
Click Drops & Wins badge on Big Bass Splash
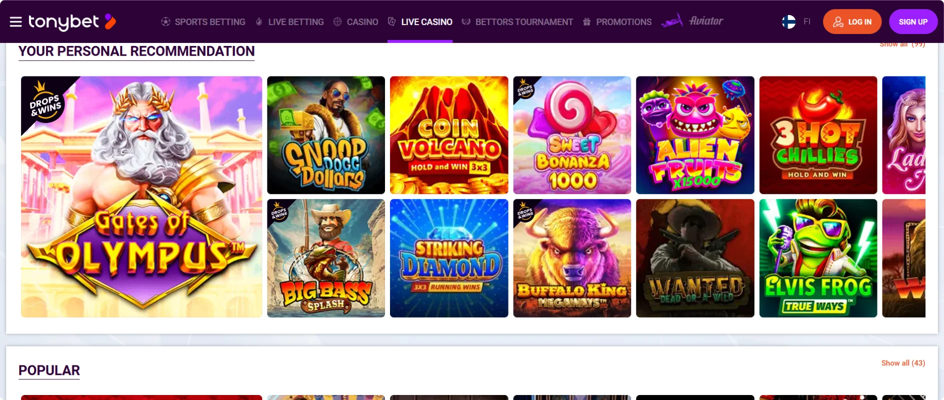279,212
